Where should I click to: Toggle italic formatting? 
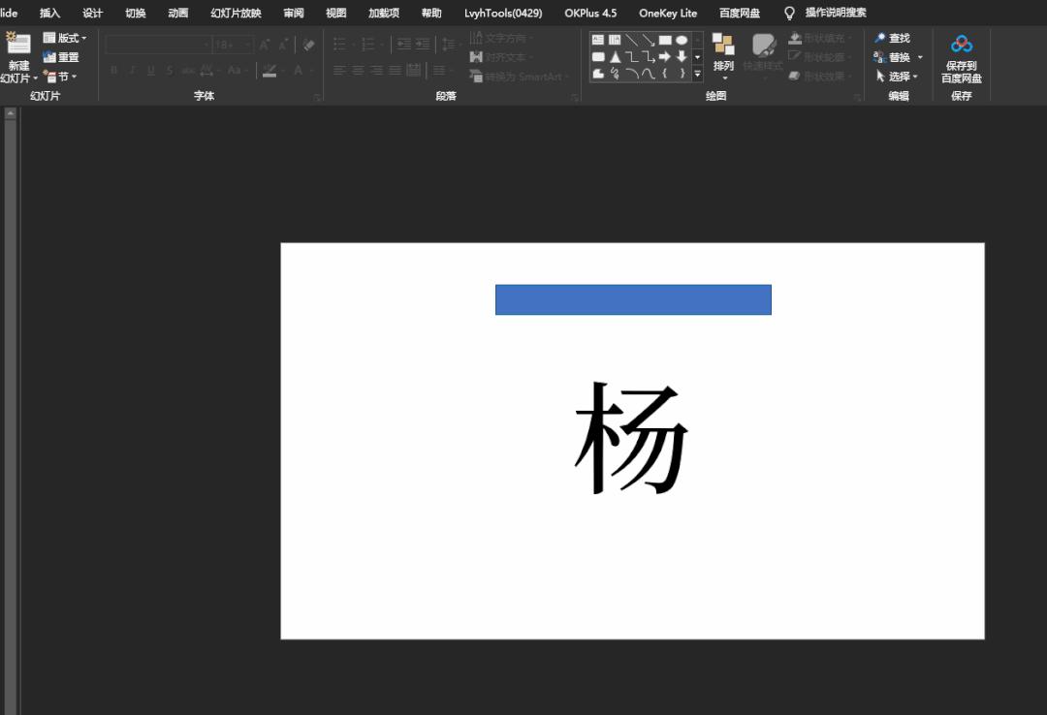[133, 70]
